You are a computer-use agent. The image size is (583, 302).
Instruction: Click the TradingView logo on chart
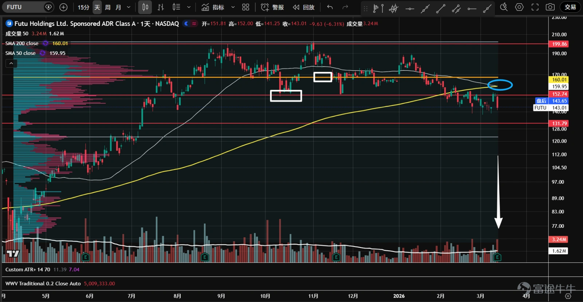tap(13, 254)
